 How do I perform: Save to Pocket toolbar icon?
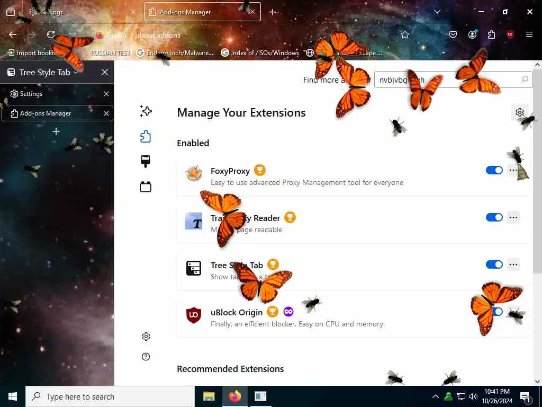[453, 34]
